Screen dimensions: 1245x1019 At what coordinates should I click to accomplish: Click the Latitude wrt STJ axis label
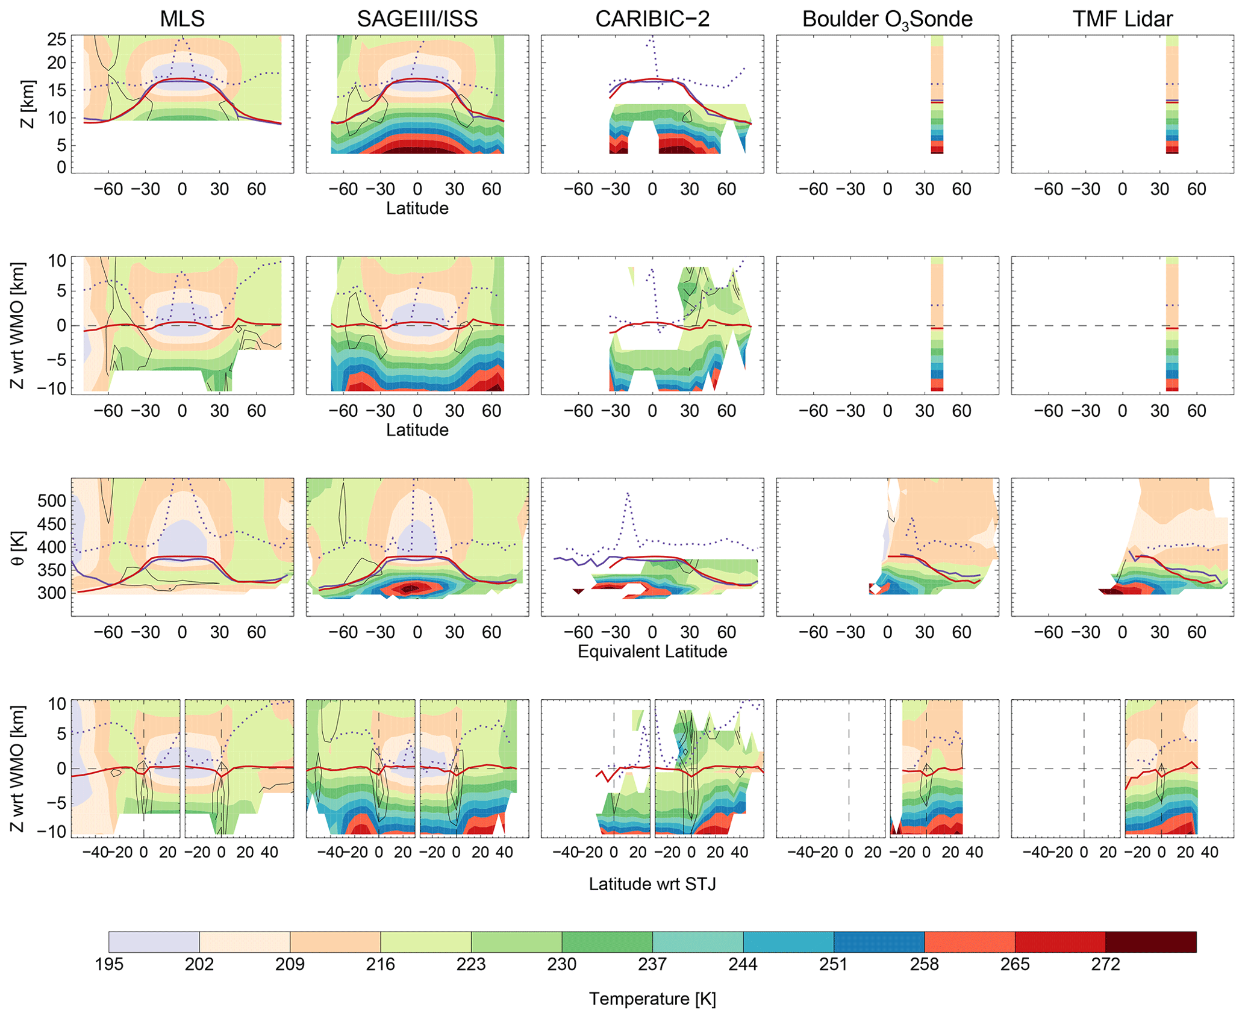pyautogui.click(x=652, y=883)
